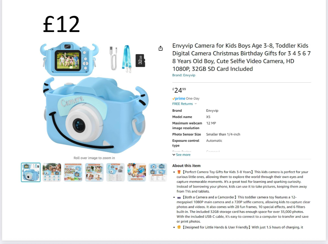Viewport: 328px width, 244px height.
Task: Select the fourth thumbnail showing photo samples
Action: click(94, 172)
